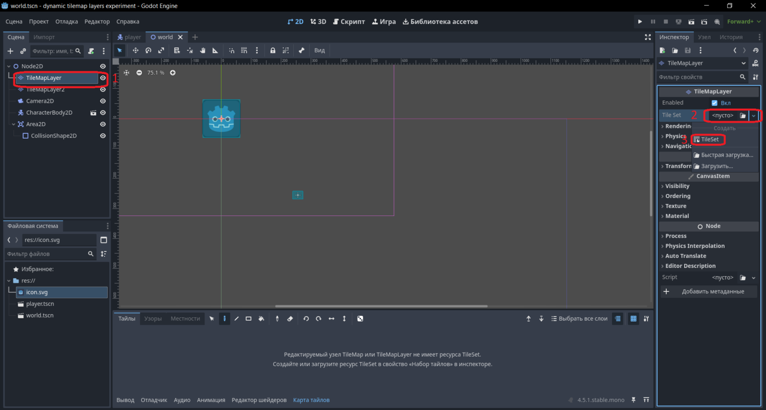Image resolution: width=766 pixels, height=410 pixels.
Task: Add a new child node with plus icon
Action: [10, 51]
